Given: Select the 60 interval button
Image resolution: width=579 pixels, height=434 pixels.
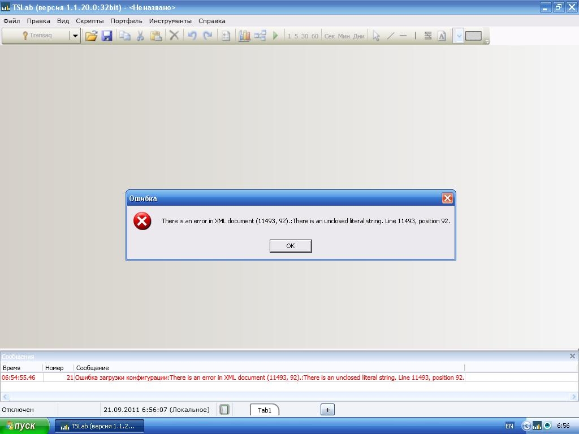Looking at the screenshot, I should [314, 36].
